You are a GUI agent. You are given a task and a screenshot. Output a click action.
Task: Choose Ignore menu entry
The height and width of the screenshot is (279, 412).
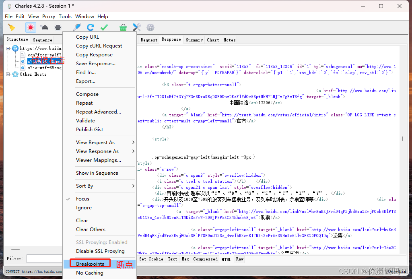tap(84, 208)
